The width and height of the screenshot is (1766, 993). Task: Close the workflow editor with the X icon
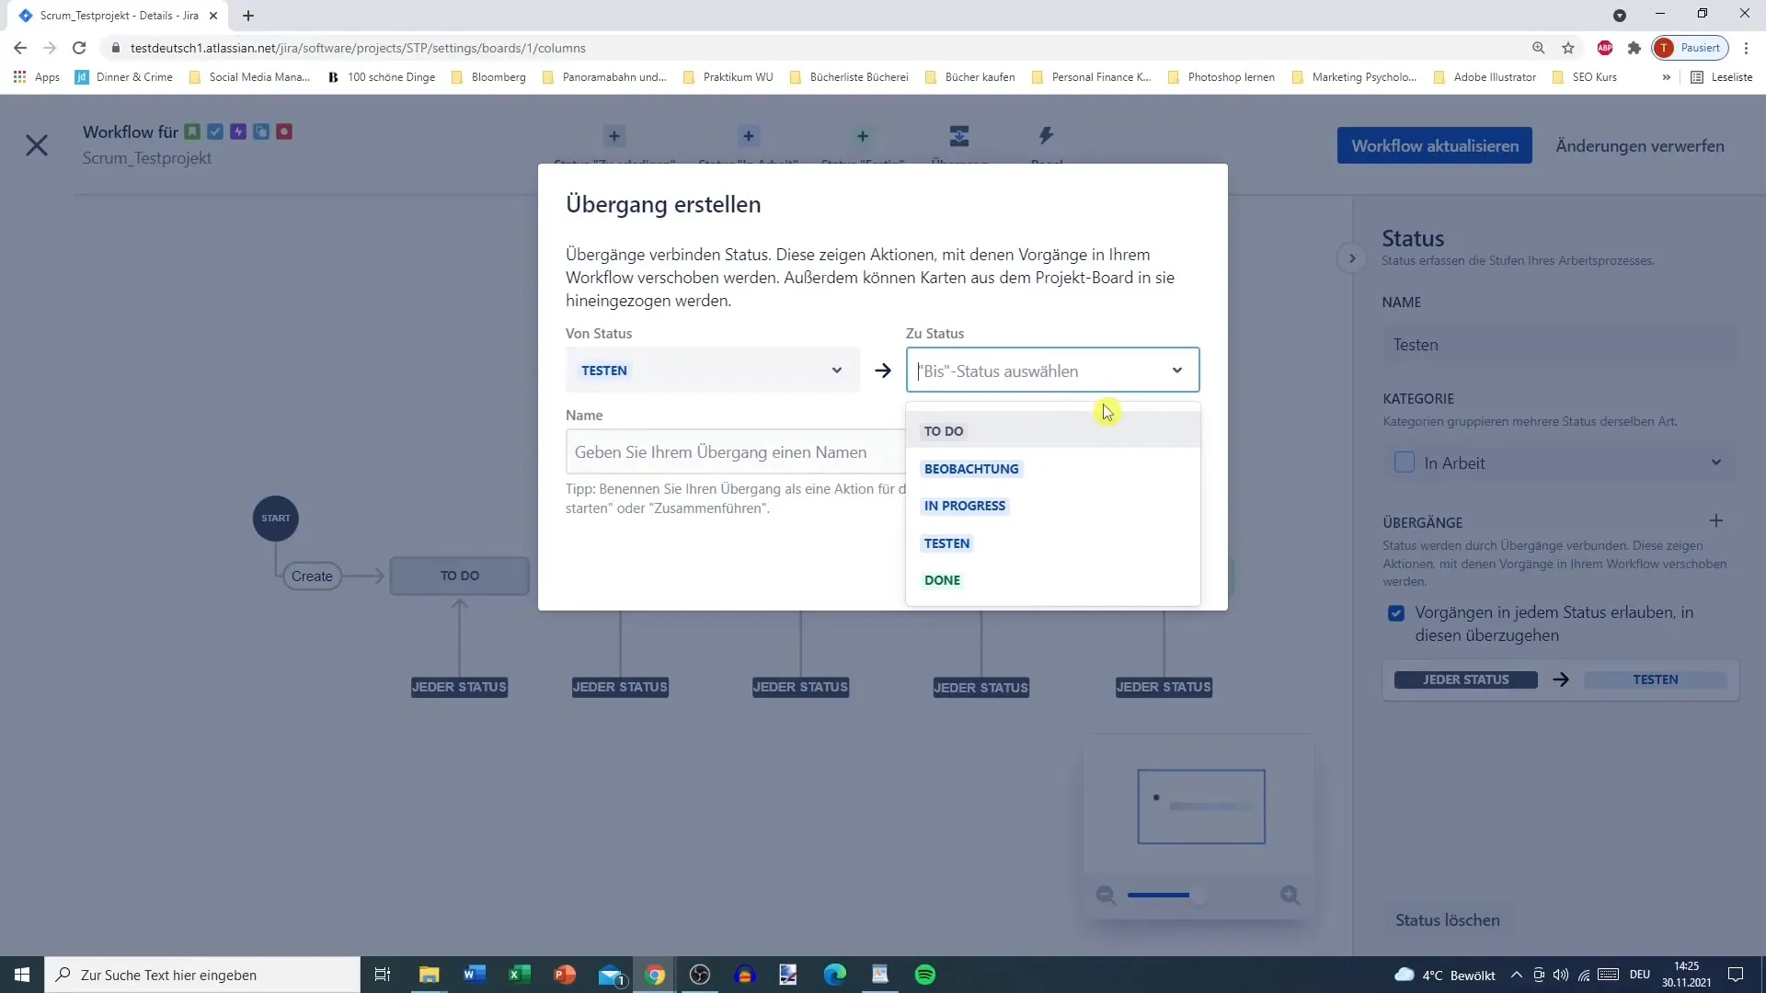[37, 145]
